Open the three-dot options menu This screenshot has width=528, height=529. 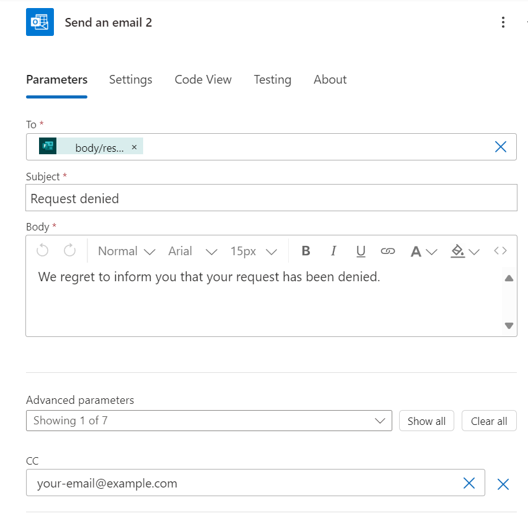pos(503,22)
